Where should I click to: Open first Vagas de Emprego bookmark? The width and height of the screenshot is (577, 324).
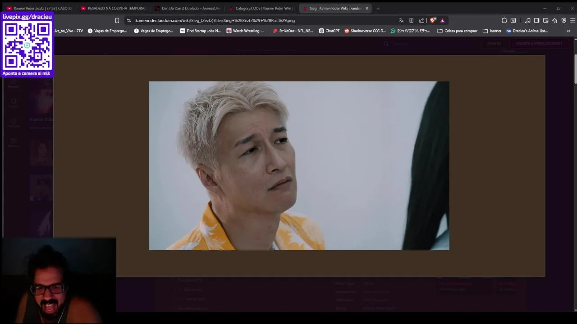coord(107,31)
